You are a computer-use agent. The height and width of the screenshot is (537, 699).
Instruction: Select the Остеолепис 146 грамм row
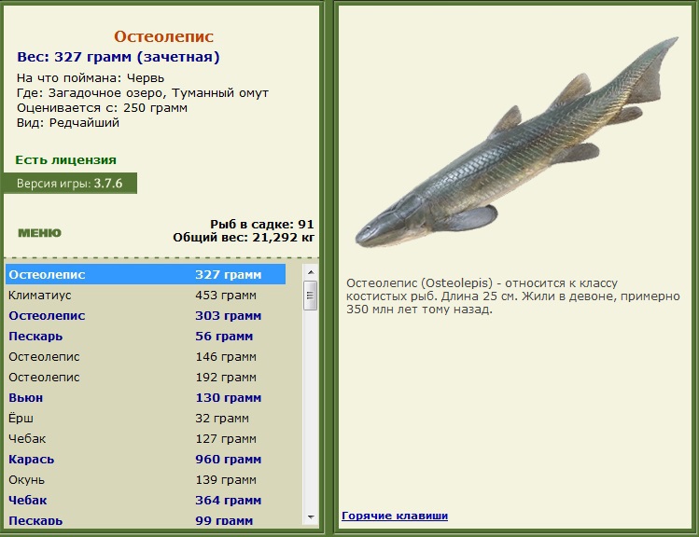[146, 356]
